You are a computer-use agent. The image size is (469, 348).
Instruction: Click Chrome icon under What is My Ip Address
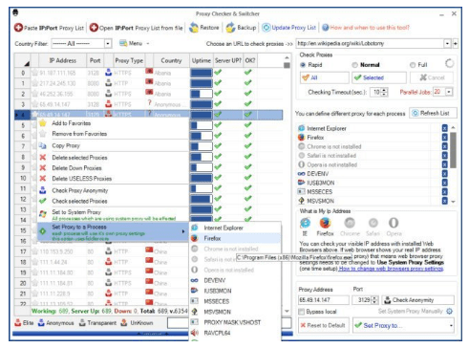350,223
